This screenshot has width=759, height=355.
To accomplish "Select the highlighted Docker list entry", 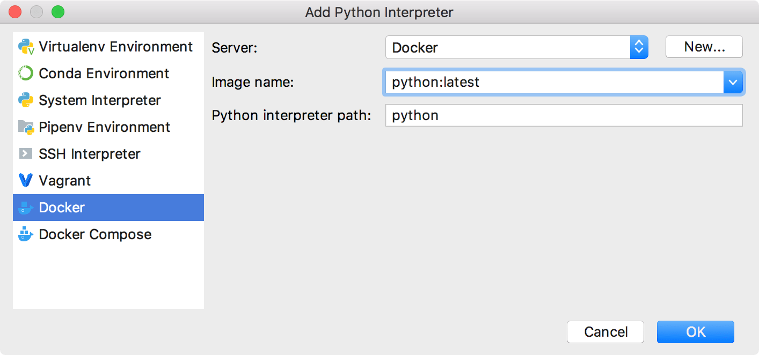I will [x=61, y=208].
